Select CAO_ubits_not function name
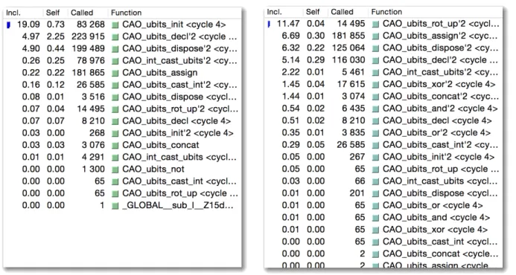Image resolution: width=516 pixels, height=275 pixels. (153, 169)
